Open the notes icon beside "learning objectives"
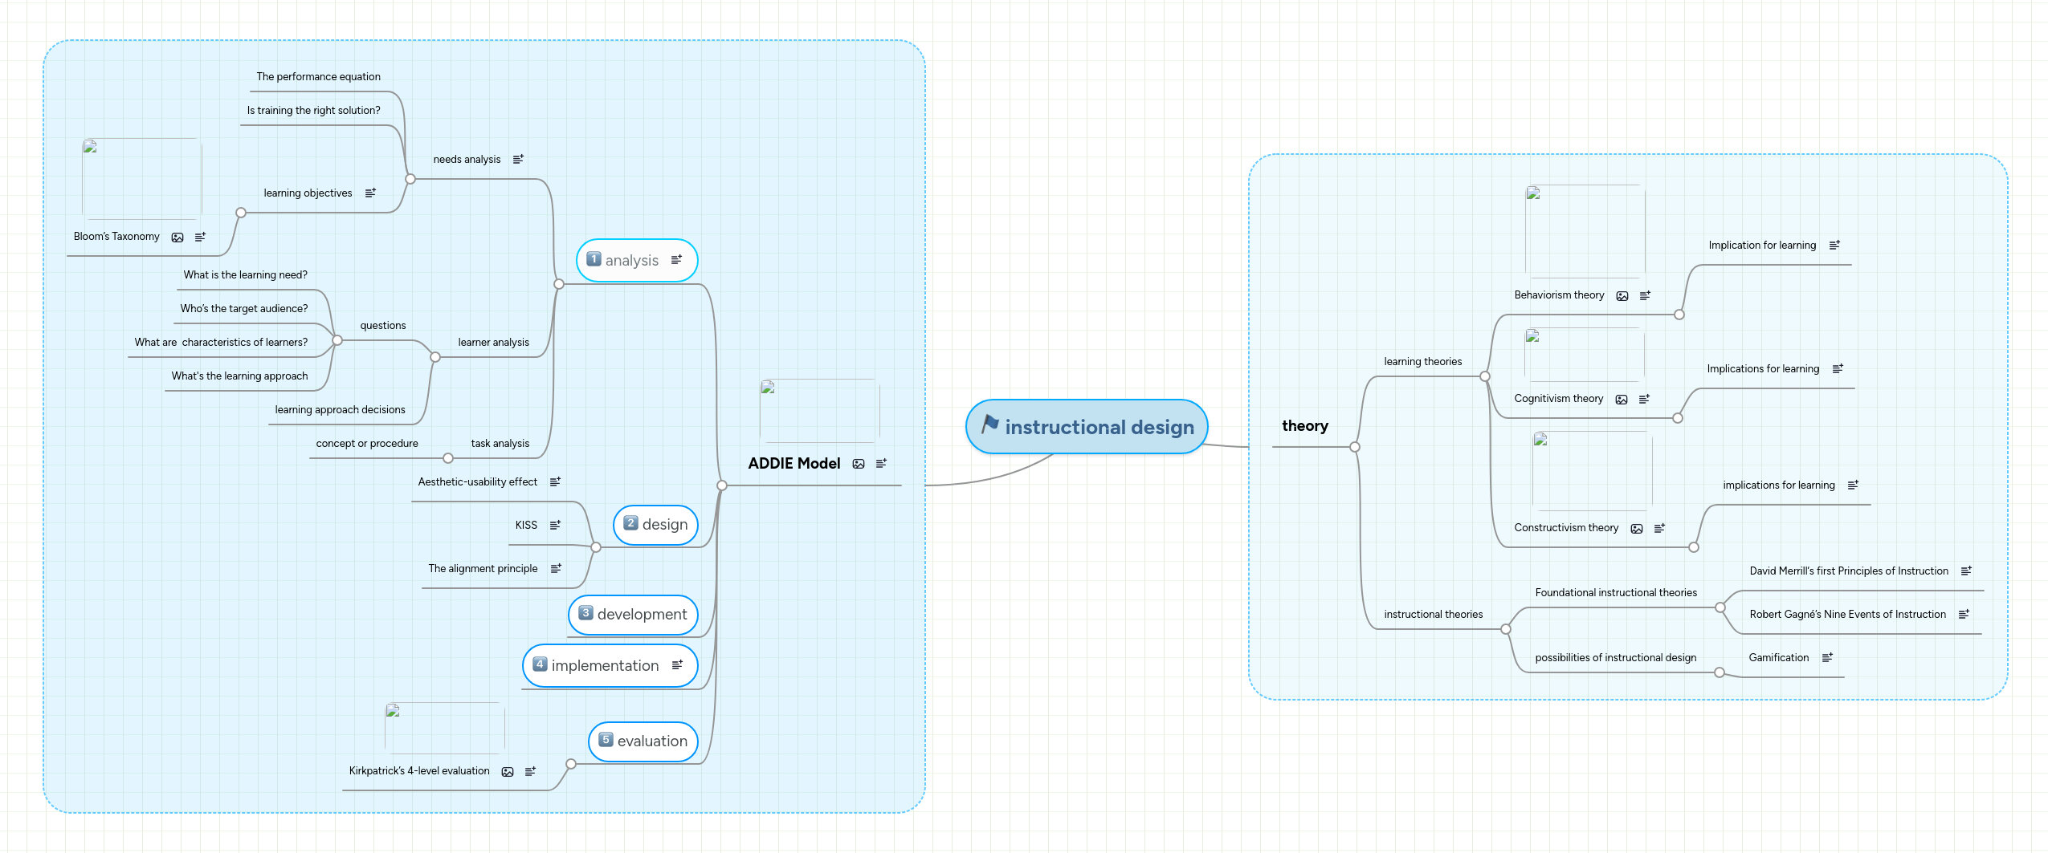Image resolution: width=2048 pixels, height=853 pixels. point(369,193)
